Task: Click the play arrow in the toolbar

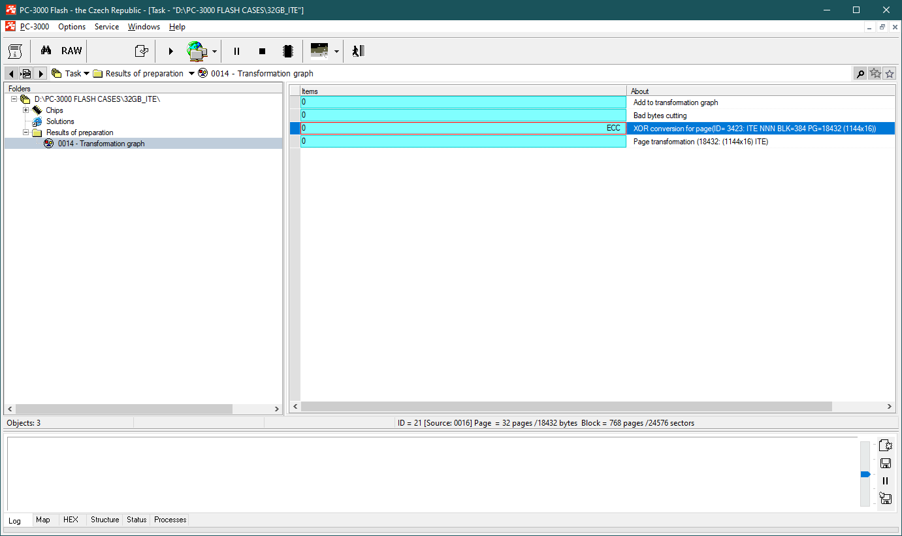Action: (x=170, y=51)
